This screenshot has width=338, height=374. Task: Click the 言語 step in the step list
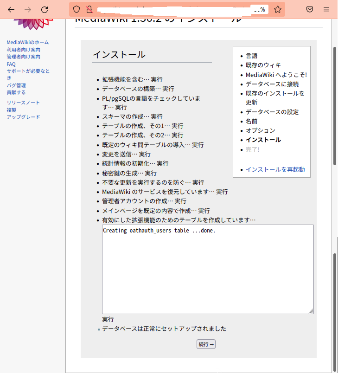[251, 56]
